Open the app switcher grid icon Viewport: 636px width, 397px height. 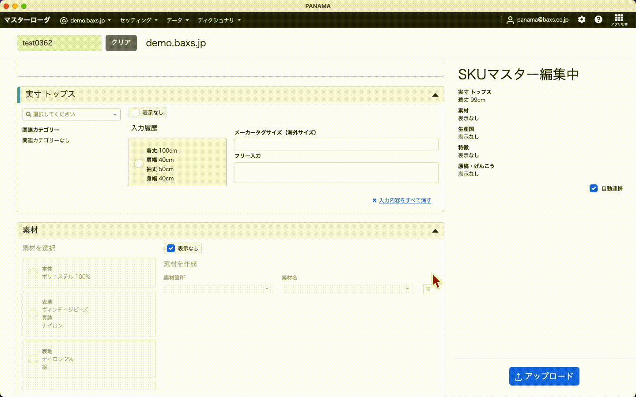619,19
